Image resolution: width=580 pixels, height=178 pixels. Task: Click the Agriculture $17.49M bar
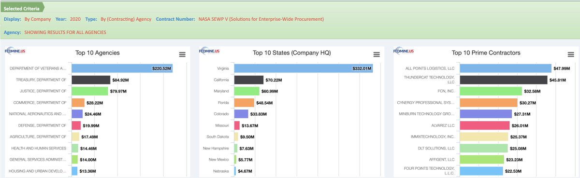pos(75,137)
